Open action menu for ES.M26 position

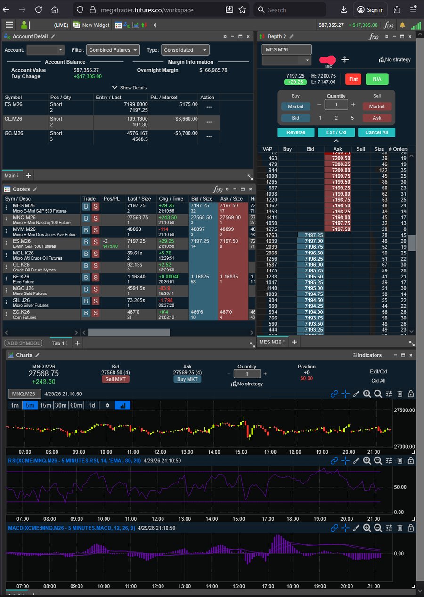(x=209, y=107)
